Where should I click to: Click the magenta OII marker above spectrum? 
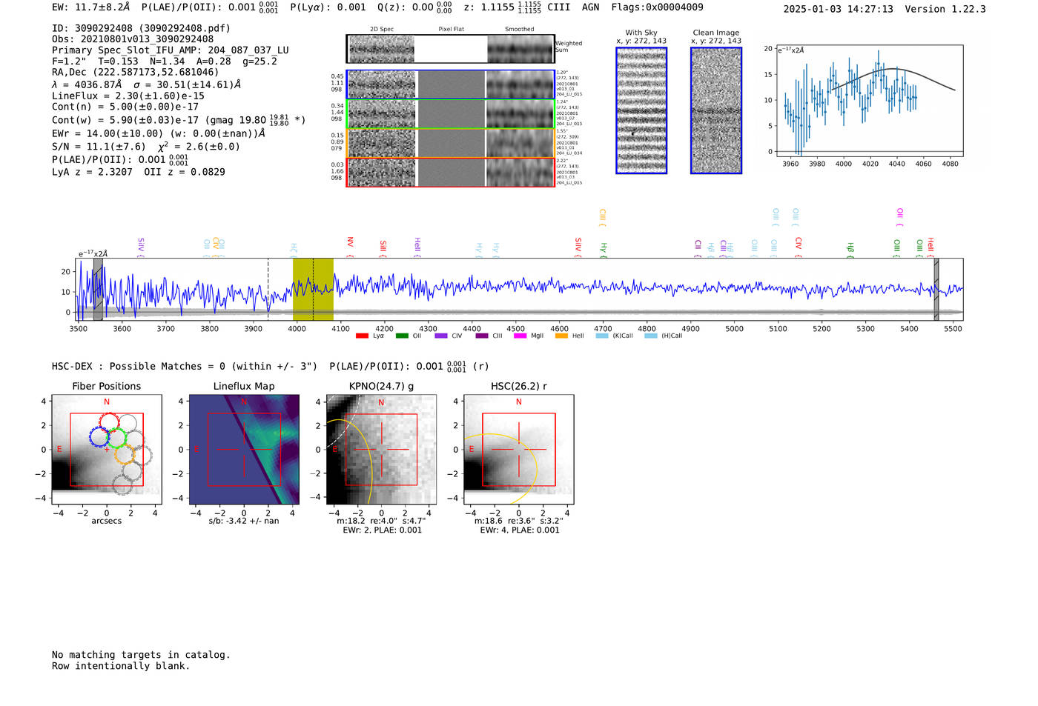pos(900,217)
